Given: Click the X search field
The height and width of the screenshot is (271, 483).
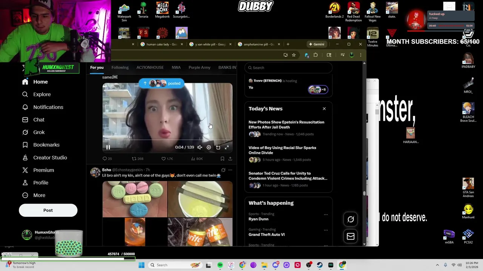Looking at the screenshot, I should [288, 68].
